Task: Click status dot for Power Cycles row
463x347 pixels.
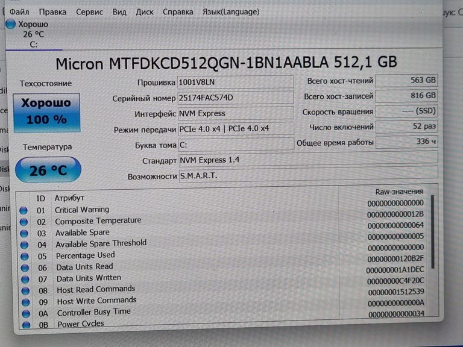Action: point(27,325)
